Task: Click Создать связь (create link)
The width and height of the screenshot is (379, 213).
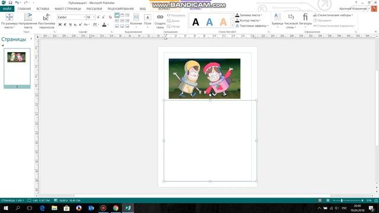Action: [160, 21]
